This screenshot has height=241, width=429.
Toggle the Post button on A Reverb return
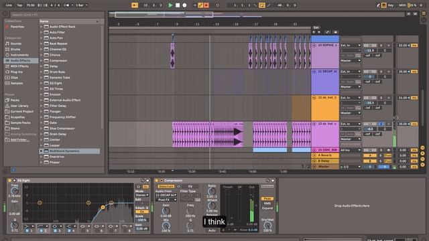click(388, 156)
